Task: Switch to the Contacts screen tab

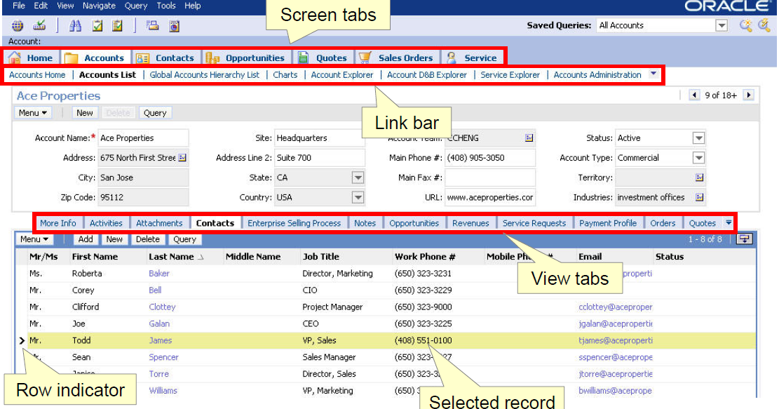Action: coord(166,58)
